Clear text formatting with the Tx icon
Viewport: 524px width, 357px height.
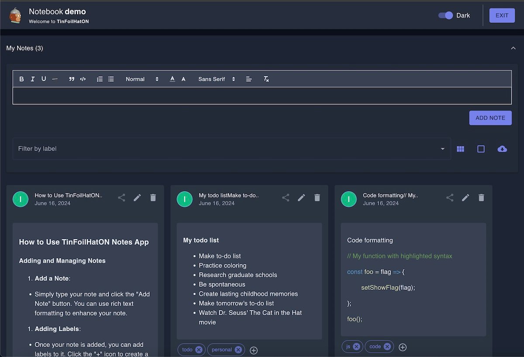pos(266,79)
